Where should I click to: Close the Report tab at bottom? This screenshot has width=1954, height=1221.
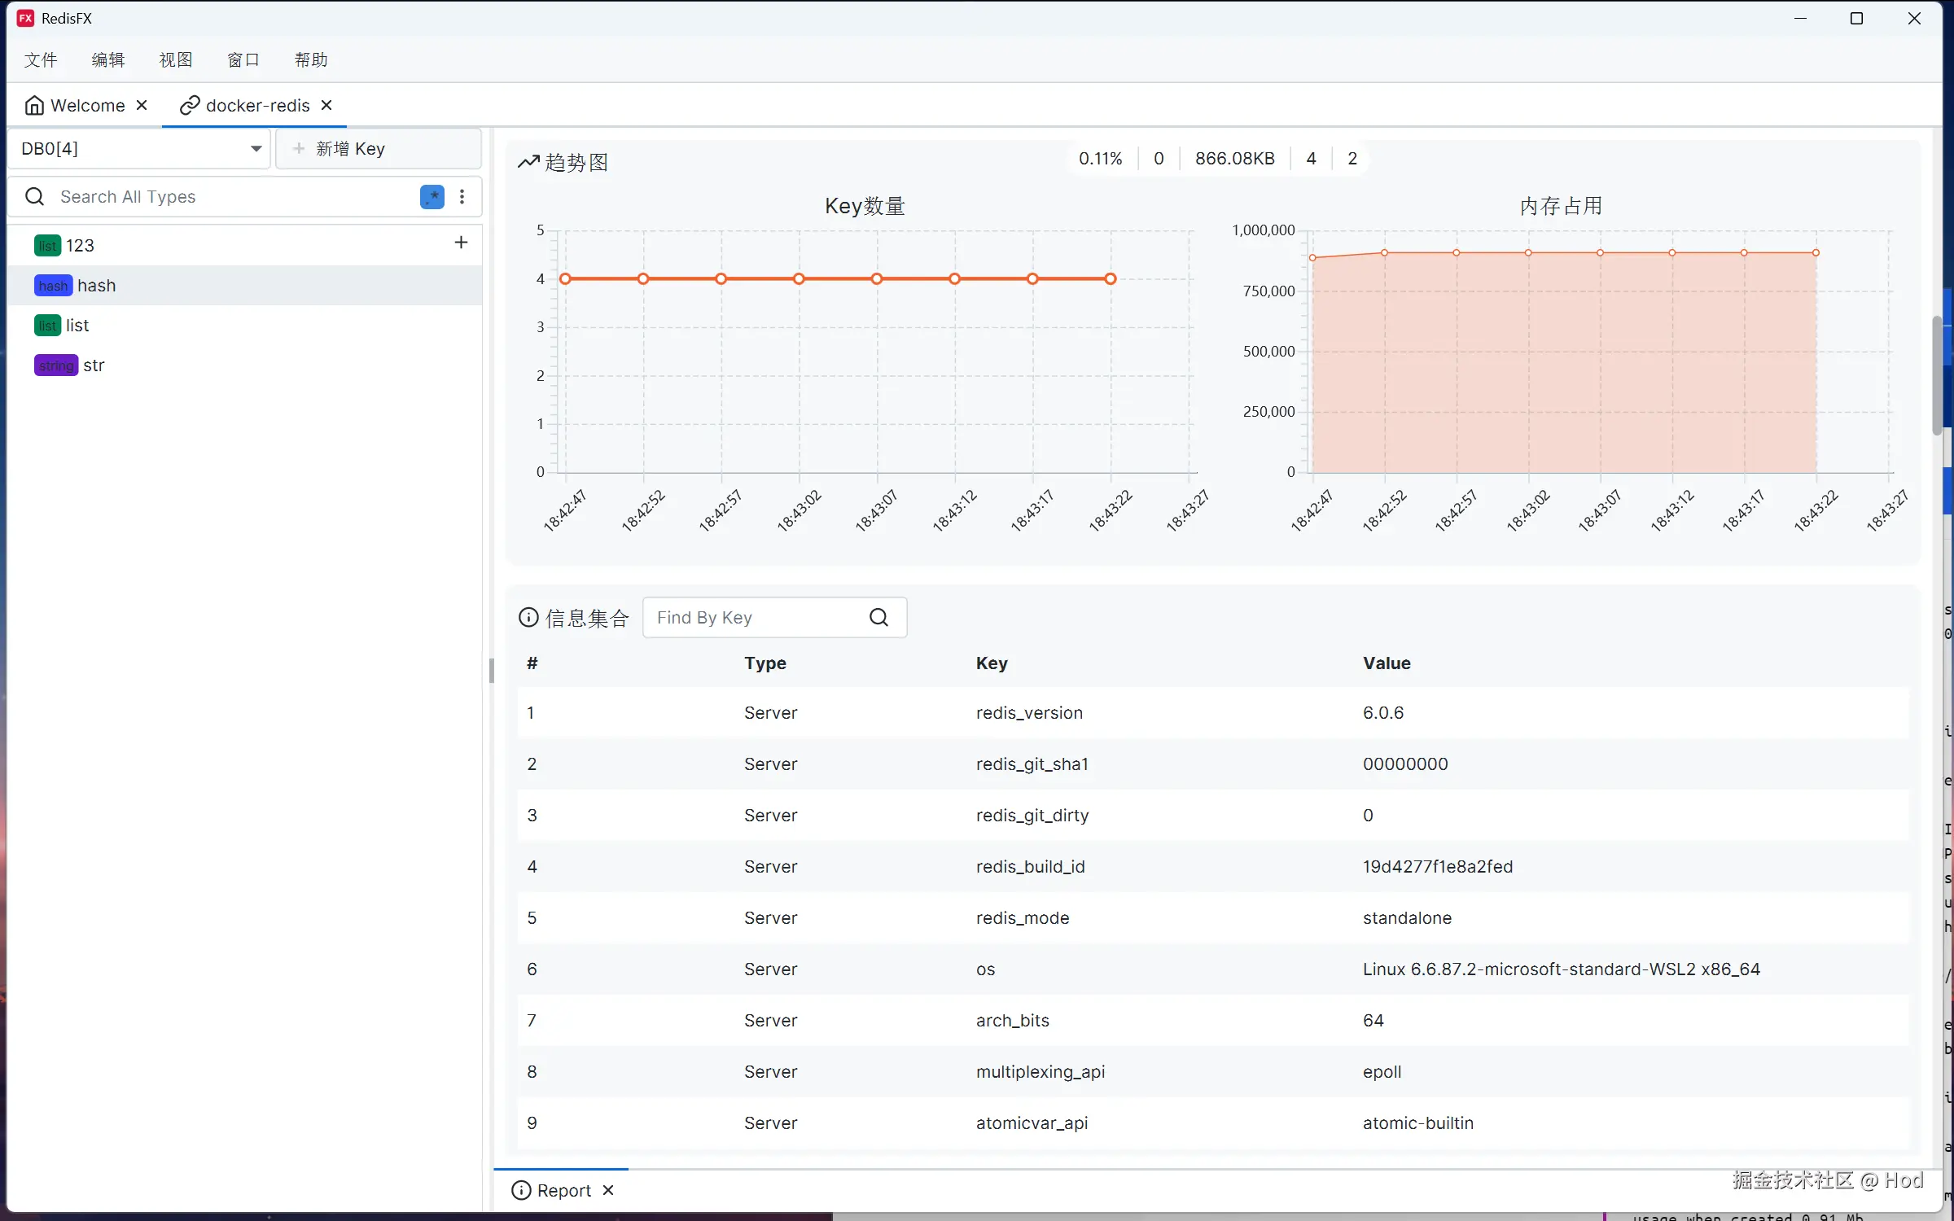pos(608,1190)
